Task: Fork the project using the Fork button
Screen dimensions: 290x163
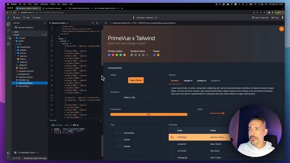Action: [26, 18]
